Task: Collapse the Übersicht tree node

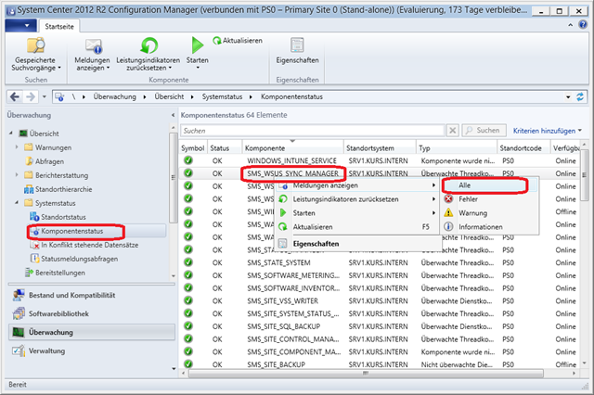Action: pos(11,134)
